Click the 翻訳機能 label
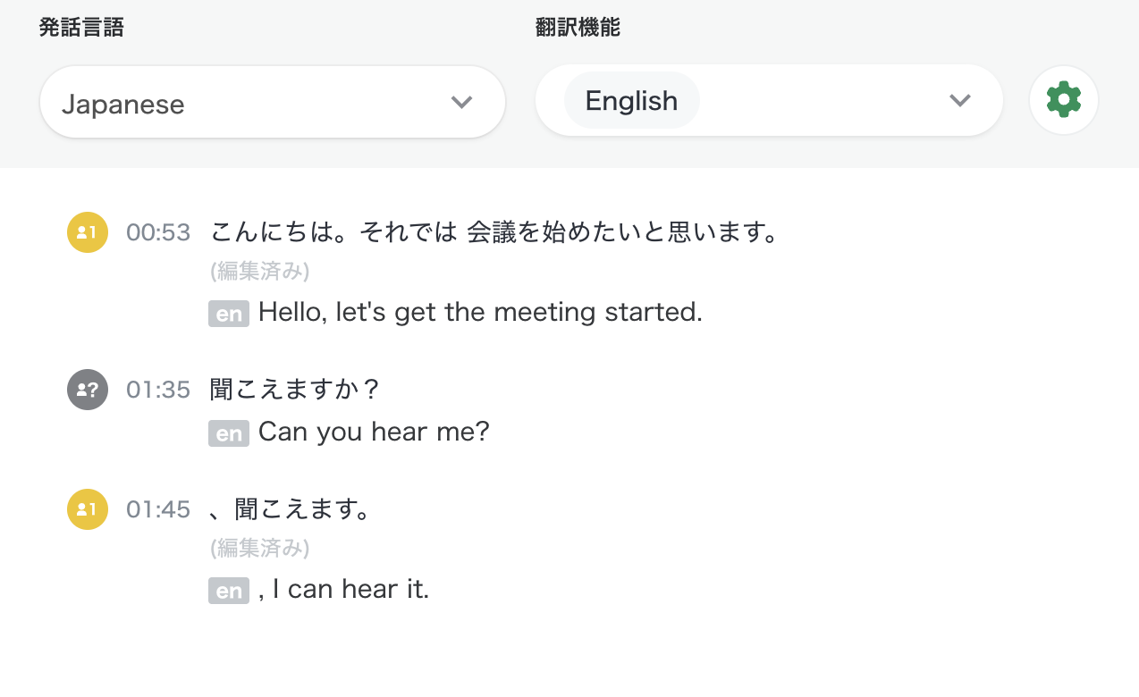This screenshot has height=697, width=1139. pyautogui.click(x=578, y=28)
